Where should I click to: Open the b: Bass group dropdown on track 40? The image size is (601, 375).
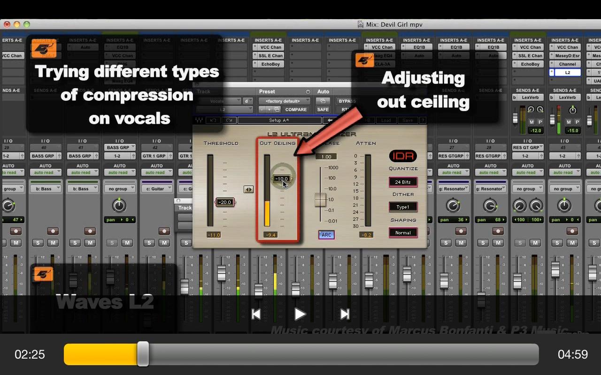(x=45, y=189)
